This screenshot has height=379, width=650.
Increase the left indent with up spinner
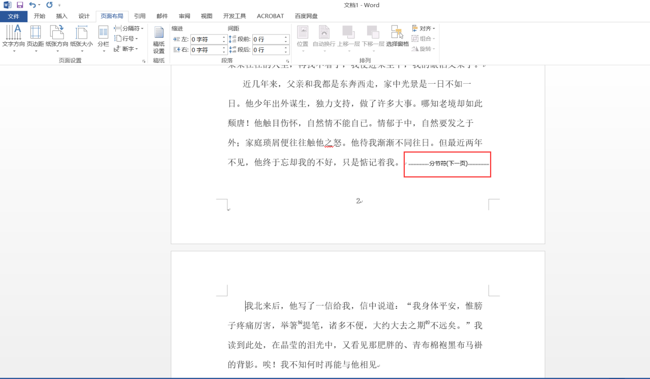tap(224, 37)
